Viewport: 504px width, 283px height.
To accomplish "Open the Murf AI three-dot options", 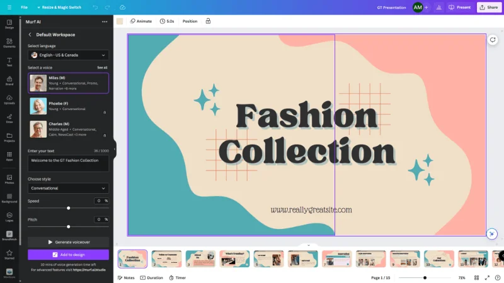I will pos(105,22).
